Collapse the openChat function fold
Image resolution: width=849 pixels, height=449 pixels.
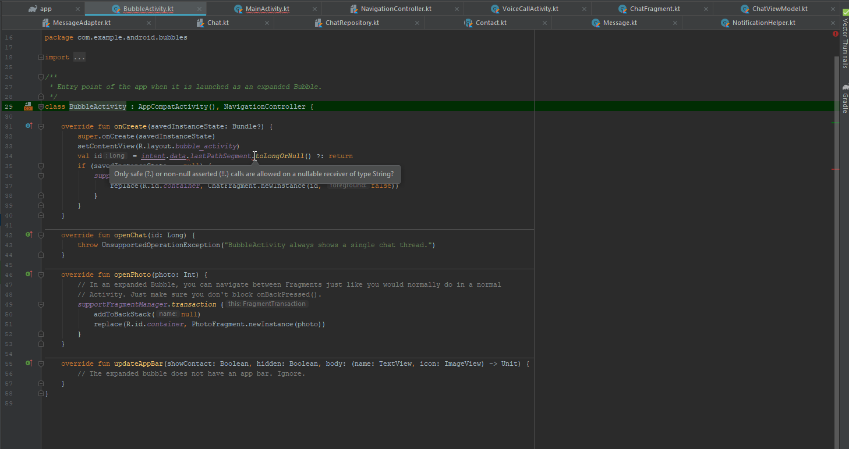[x=41, y=235]
